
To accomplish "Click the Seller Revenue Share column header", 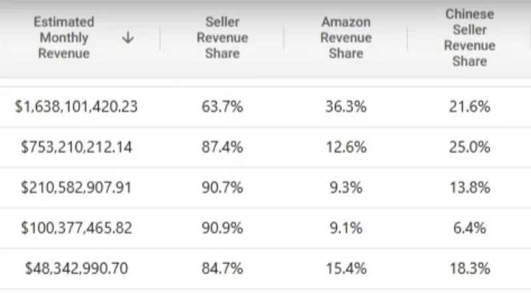I will [x=222, y=37].
